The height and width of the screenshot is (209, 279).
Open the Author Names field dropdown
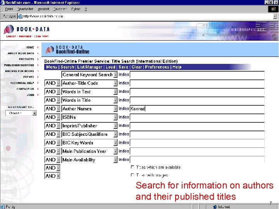coord(115,109)
